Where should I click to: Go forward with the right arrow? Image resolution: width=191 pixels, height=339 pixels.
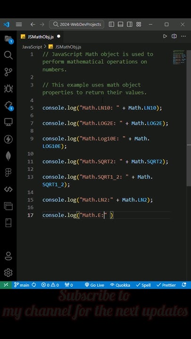click(x=42, y=24)
